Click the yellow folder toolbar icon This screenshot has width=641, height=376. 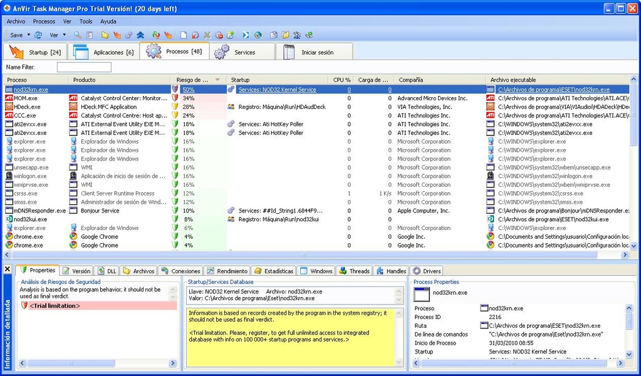[x=105, y=35]
